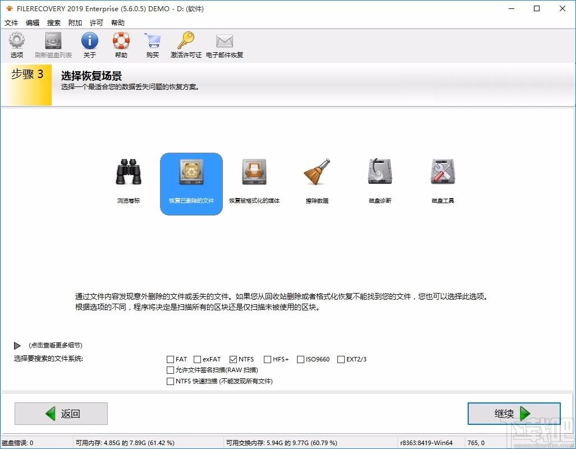Uncheck the NTFS file system checkbox
576x449 pixels.
pos(234,359)
